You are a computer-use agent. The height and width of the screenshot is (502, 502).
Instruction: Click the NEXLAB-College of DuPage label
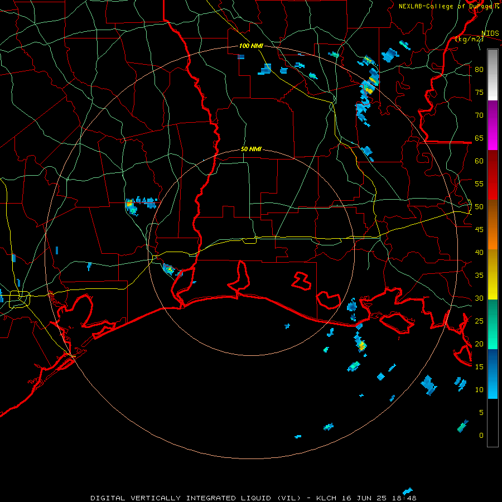[448, 6]
